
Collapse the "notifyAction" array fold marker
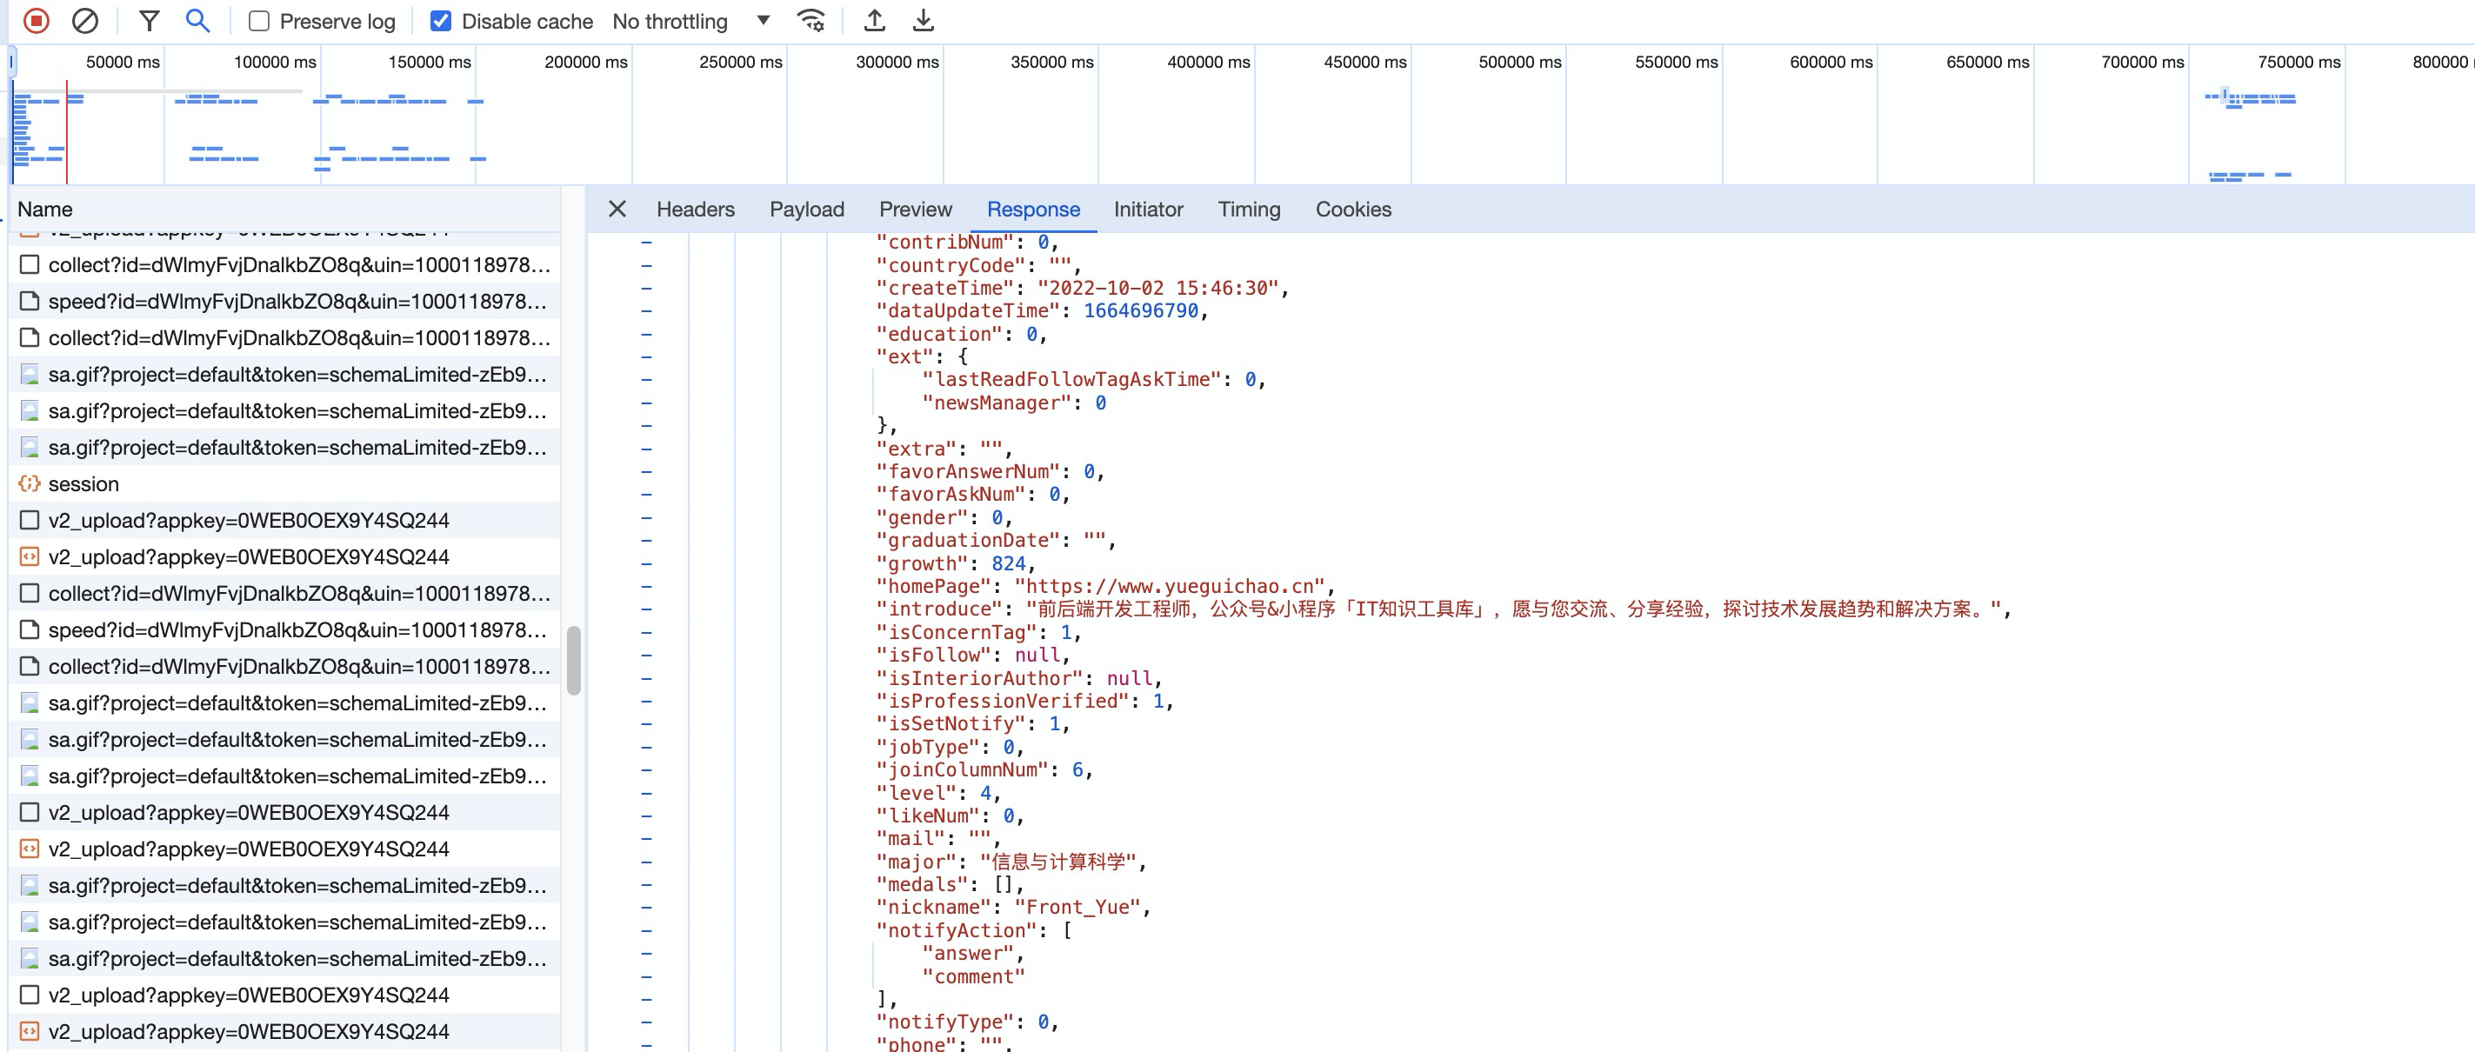[x=647, y=931]
